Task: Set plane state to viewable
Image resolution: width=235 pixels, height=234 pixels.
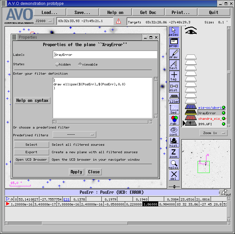Action: [80, 64]
